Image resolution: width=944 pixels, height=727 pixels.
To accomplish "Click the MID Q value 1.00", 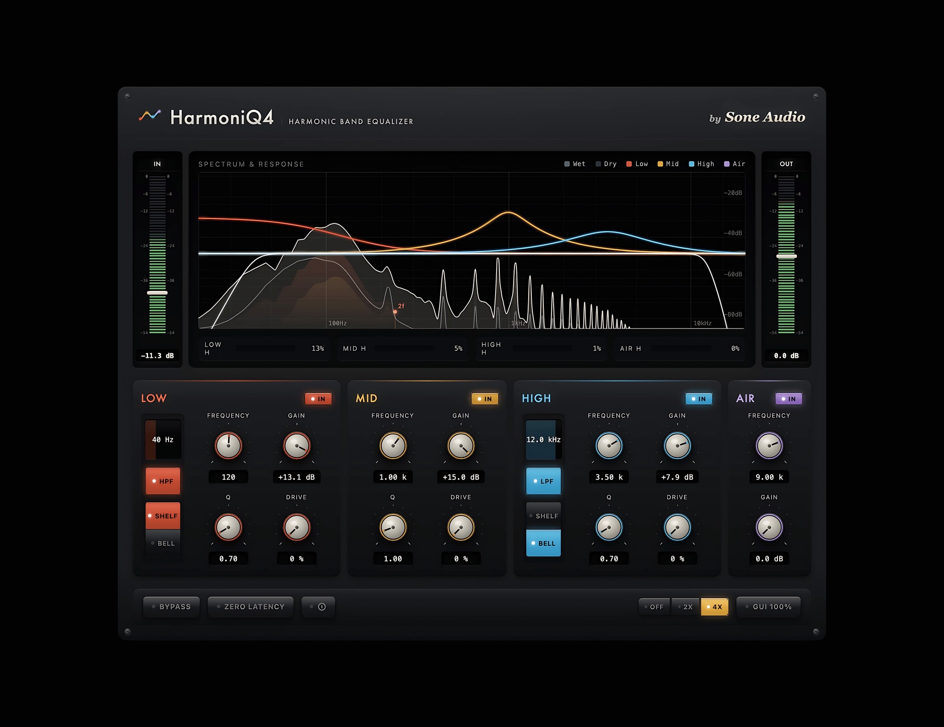I will pyautogui.click(x=393, y=559).
